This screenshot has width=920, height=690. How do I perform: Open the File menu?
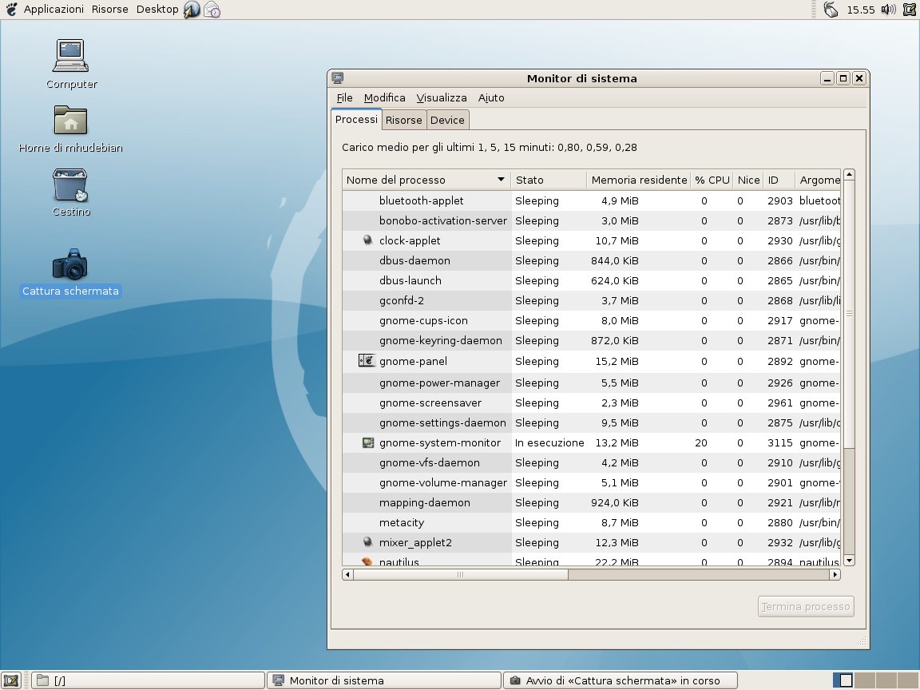[344, 98]
